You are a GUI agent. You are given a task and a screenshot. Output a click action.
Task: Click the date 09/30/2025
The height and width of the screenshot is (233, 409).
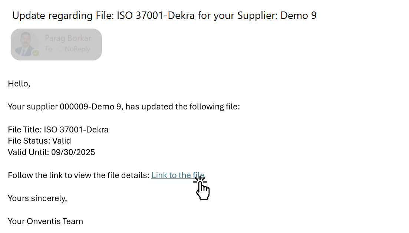(72, 152)
